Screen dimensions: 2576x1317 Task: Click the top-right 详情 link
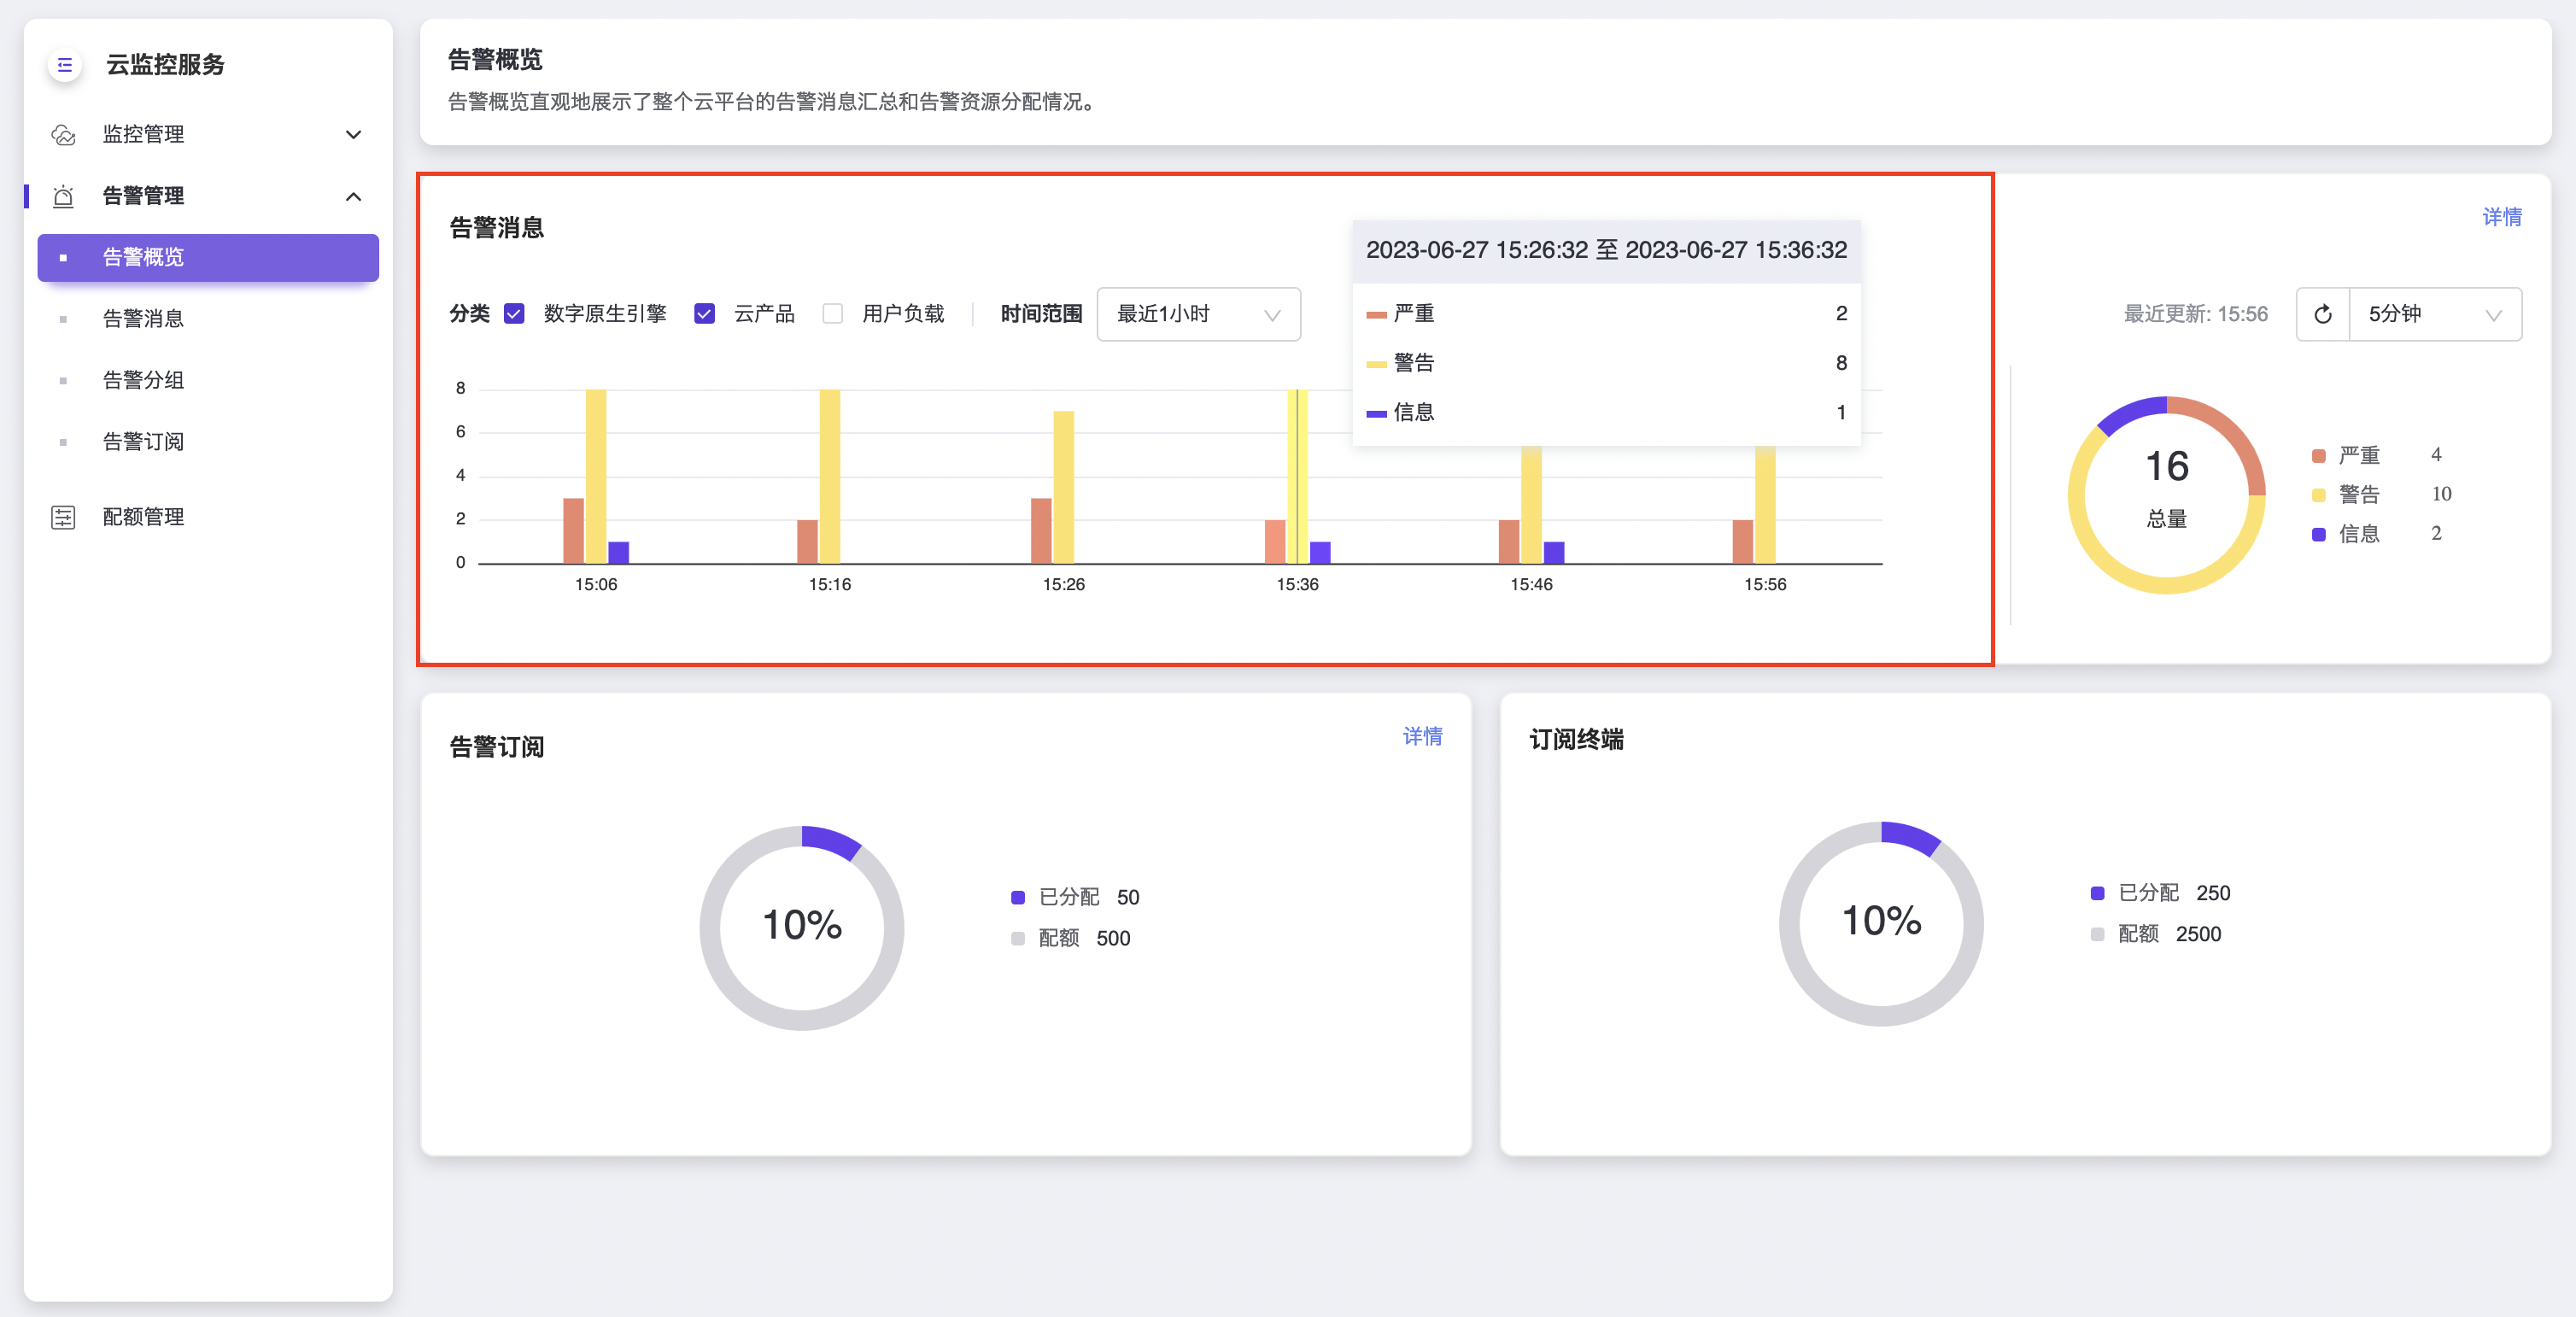click(2501, 217)
